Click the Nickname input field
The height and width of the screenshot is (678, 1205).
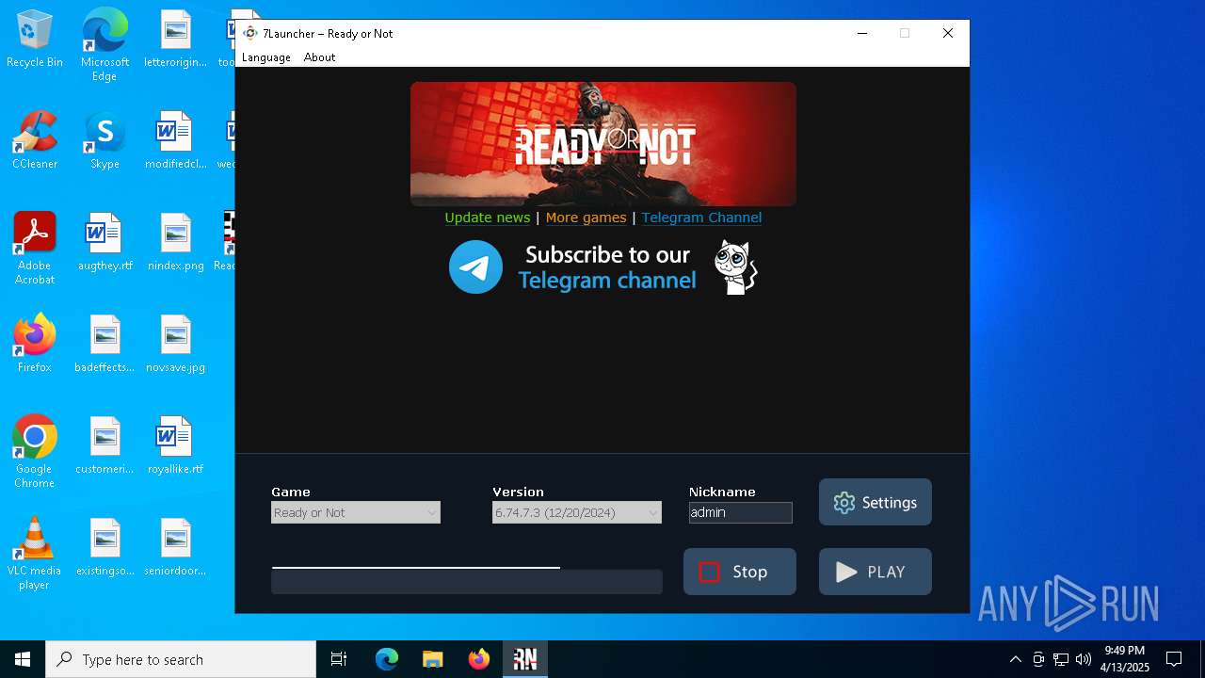click(x=741, y=512)
